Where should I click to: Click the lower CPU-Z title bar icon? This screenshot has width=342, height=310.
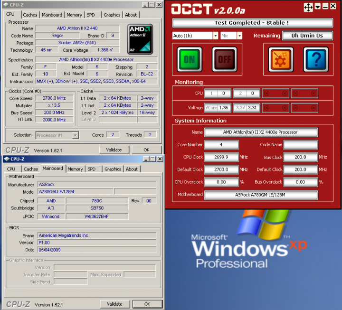tap(7, 159)
